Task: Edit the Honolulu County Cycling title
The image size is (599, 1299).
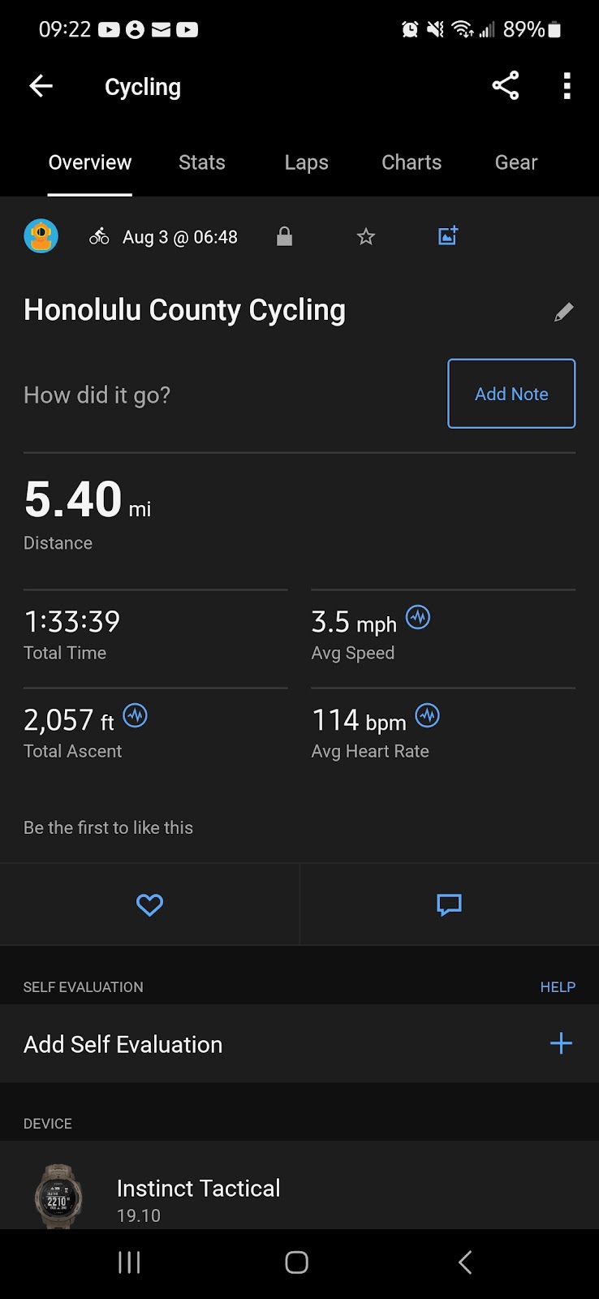Action: [x=564, y=312]
